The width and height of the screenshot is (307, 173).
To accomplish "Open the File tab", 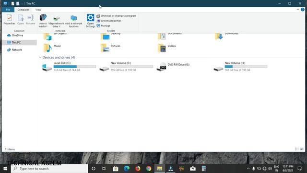I will [8, 10].
